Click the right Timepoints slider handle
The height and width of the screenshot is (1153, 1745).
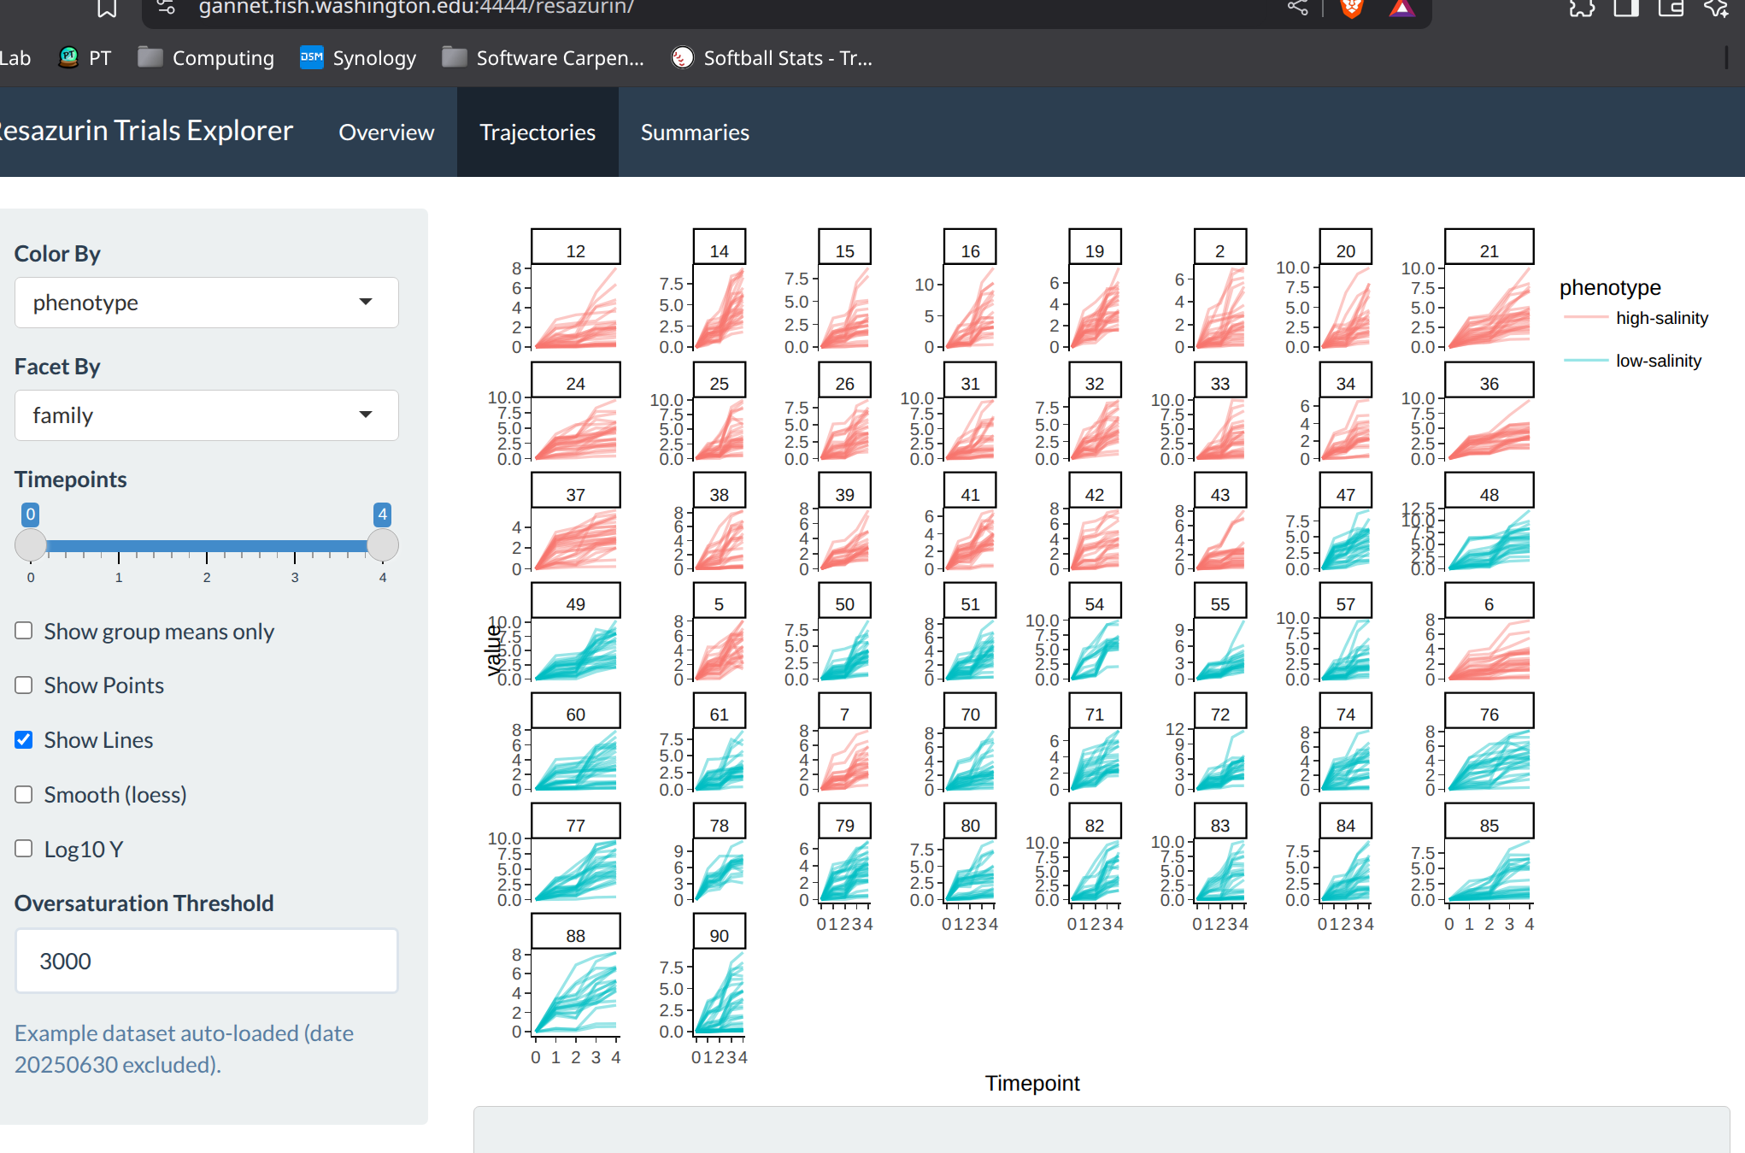[382, 545]
